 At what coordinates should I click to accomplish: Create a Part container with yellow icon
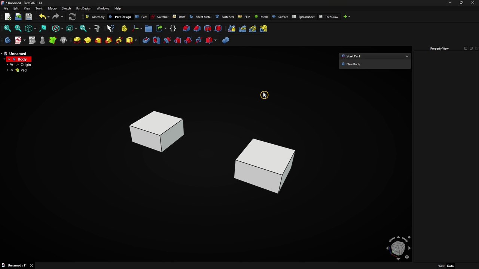[x=124, y=28]
